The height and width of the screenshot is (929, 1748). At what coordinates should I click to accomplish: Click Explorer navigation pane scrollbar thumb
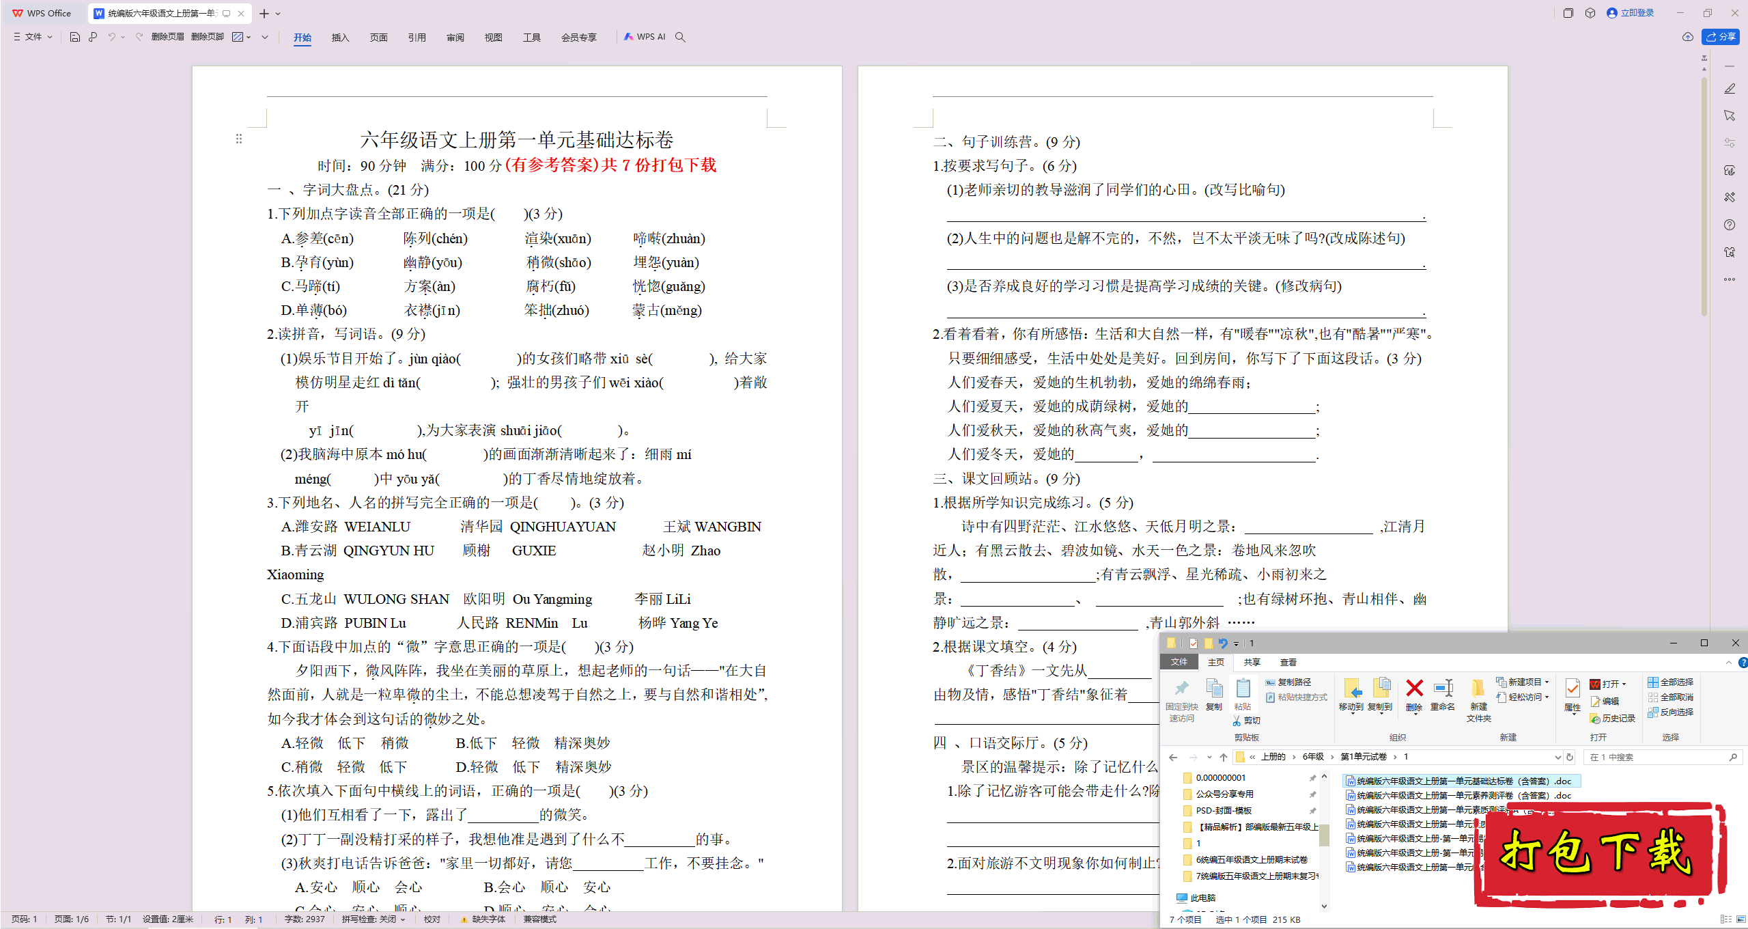[x=1324, y=835]
